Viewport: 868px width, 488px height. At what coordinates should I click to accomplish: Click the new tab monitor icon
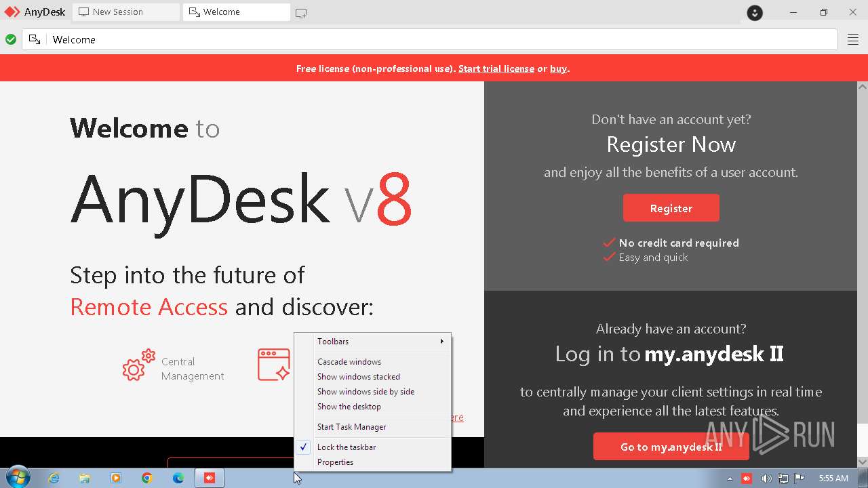301,13
